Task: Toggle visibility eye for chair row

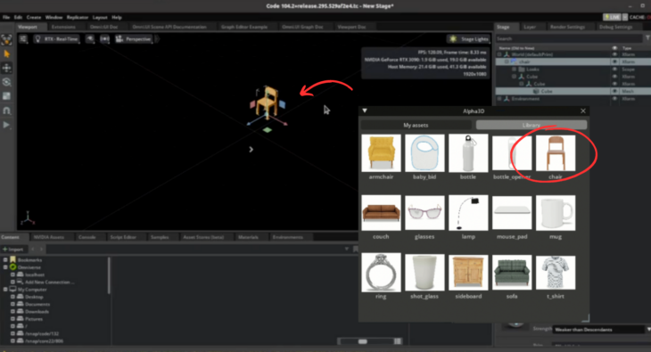Action: (x=614, y=61)
